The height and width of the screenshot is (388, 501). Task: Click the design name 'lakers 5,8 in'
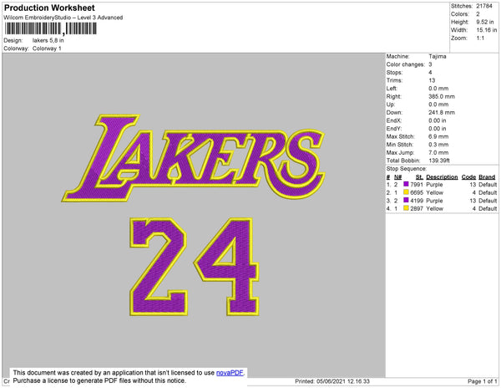pyautogui.click(x=48, y=40)
